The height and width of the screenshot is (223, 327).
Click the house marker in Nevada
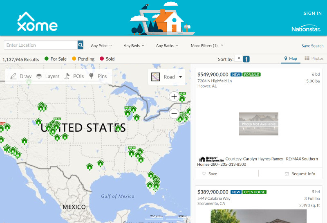pyautogui.click(x=25, y=141)
